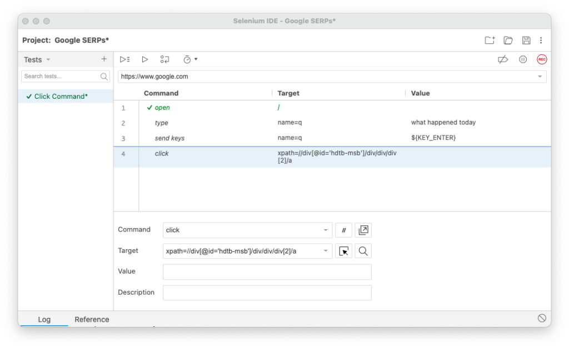Viewport: 569px width, 349px height.
Task: Save the project using disk icon
Action: click(526, 41)
